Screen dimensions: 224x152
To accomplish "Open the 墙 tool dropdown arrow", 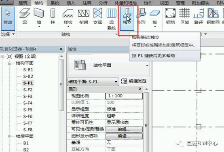I will [x=39, y=27].
